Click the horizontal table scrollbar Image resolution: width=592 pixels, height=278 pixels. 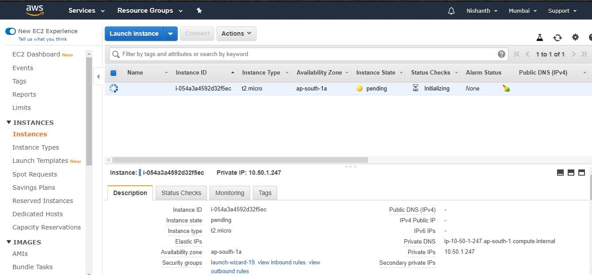click(240, 160)
